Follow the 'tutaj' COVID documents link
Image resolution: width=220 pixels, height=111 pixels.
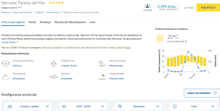[x=128, y=47]
